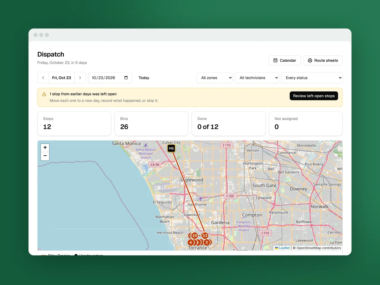This screenshot has width=380, height=285.
Task: Click the Done 0 of 12 card
Action: tap(229, 123)
